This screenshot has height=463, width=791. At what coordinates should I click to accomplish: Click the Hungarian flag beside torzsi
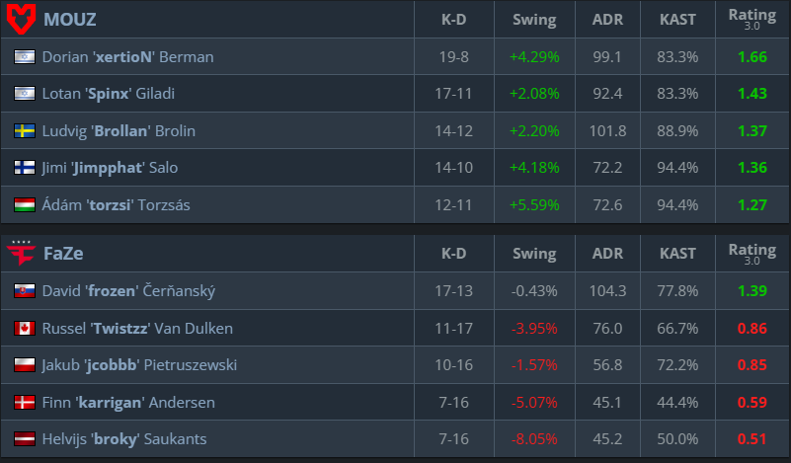(25, 205)
